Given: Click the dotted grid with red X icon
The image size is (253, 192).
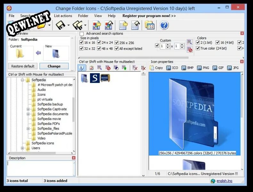Looking at the screenshot, I should (x=135, y=68).
